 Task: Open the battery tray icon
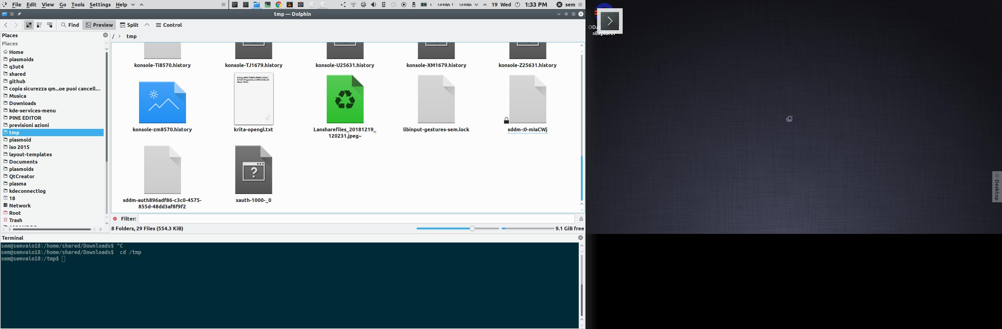[424, 5]
